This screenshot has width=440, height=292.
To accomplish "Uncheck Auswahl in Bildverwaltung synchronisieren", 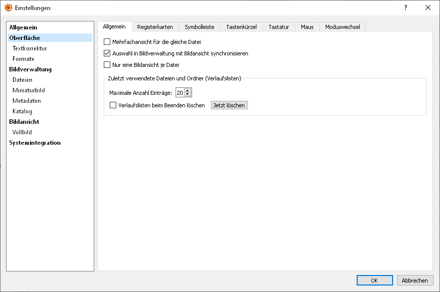I will 107,53.
